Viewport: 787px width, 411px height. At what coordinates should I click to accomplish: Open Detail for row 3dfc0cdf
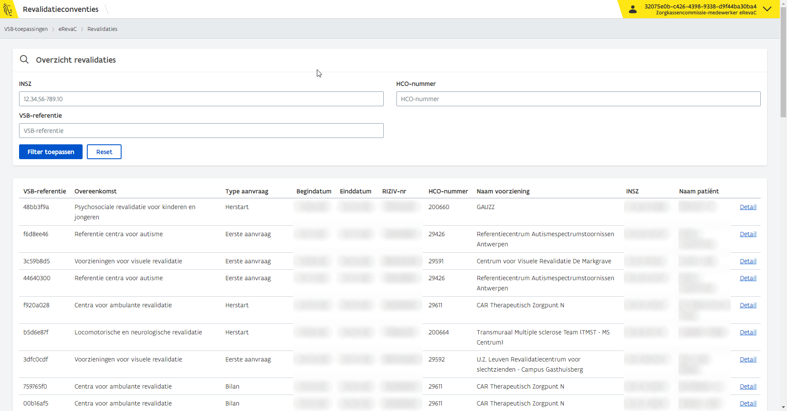(748, 359)
